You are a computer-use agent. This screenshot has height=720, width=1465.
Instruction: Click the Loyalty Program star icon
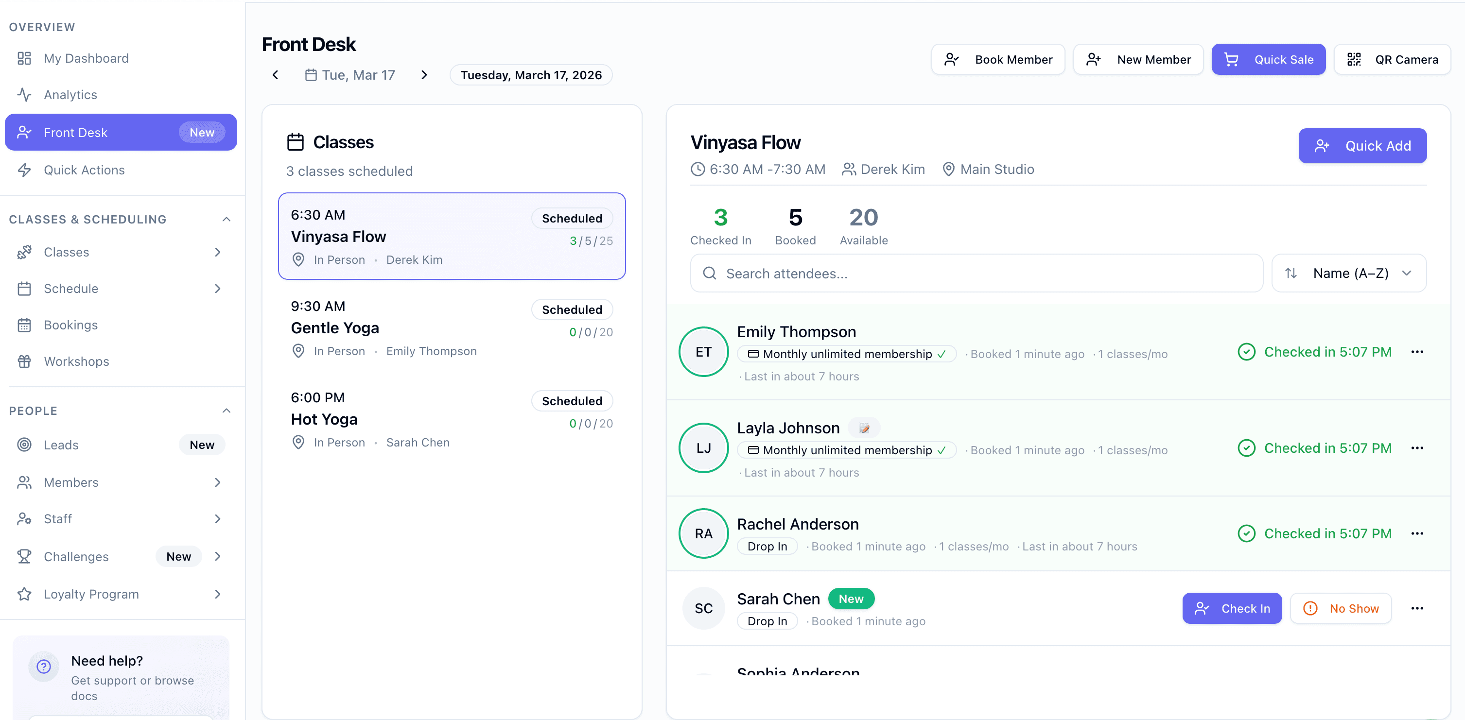tap(24, 594)
